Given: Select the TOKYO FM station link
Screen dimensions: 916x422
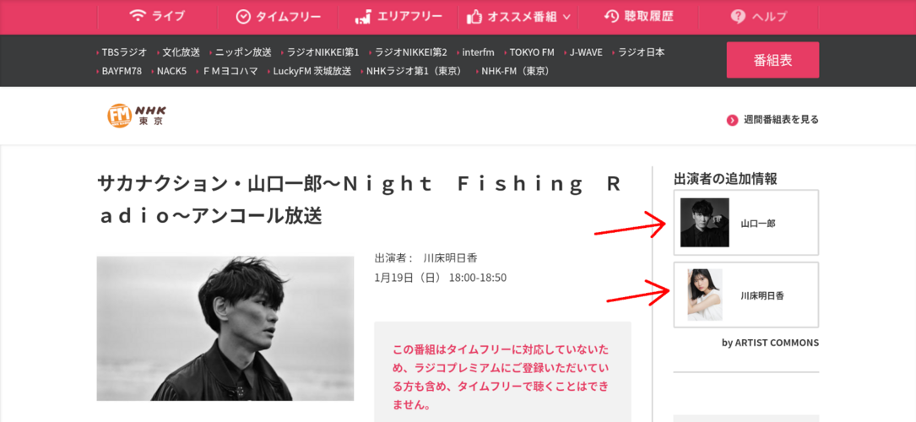Looking at the screenshot, I should click(x=532, y=52).
